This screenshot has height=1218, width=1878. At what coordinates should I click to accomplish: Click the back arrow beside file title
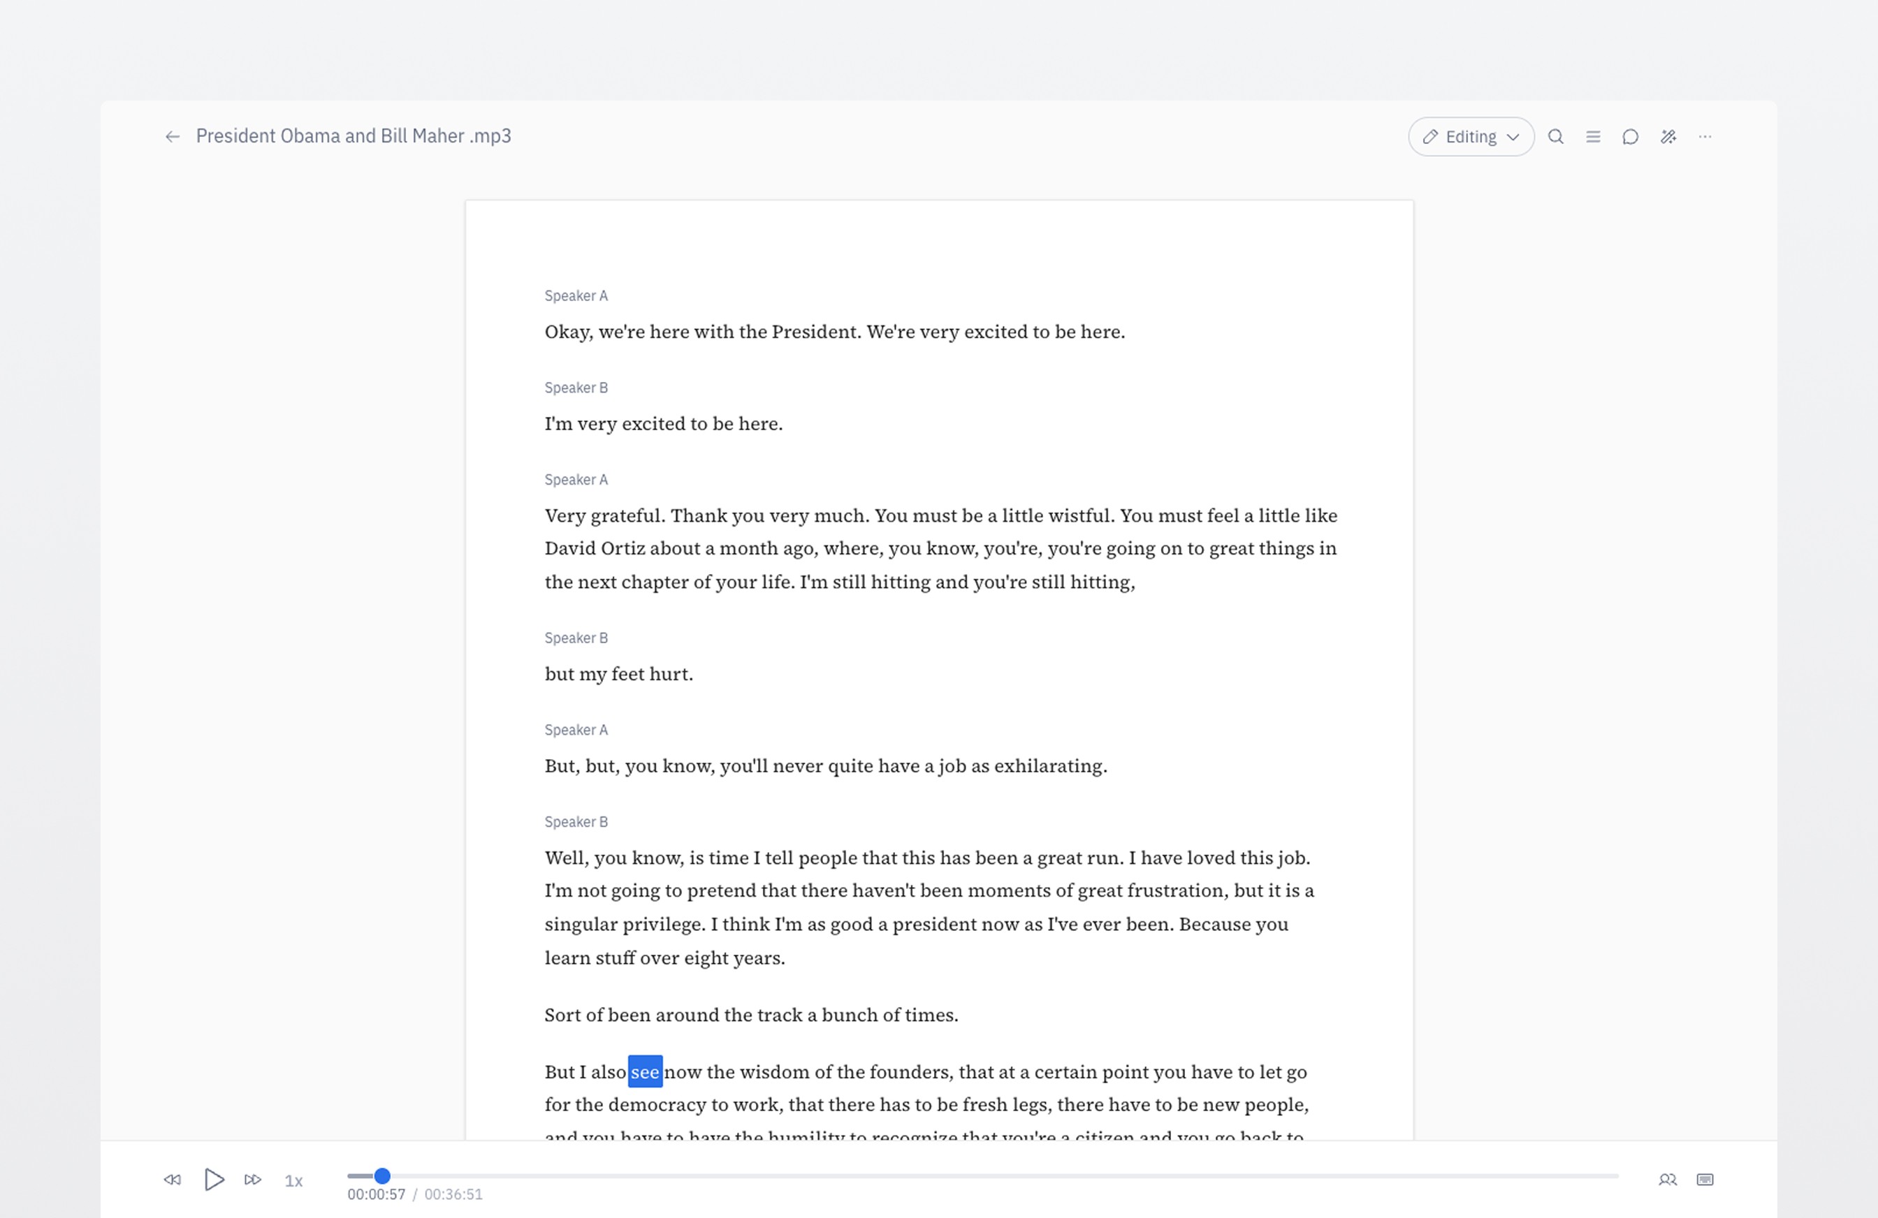coord(172,138)
